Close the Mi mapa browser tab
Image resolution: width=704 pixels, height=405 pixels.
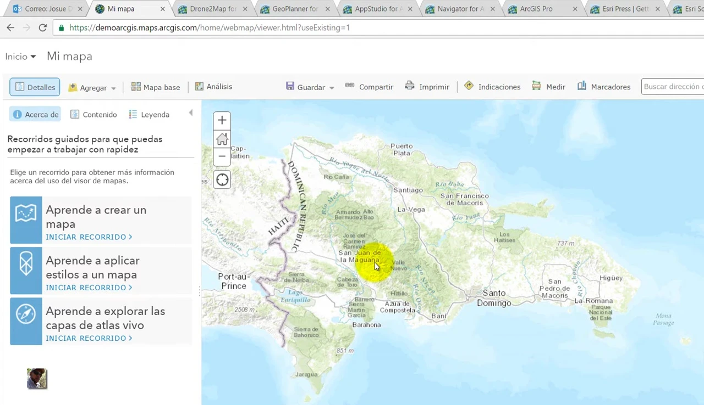(163, 9)
